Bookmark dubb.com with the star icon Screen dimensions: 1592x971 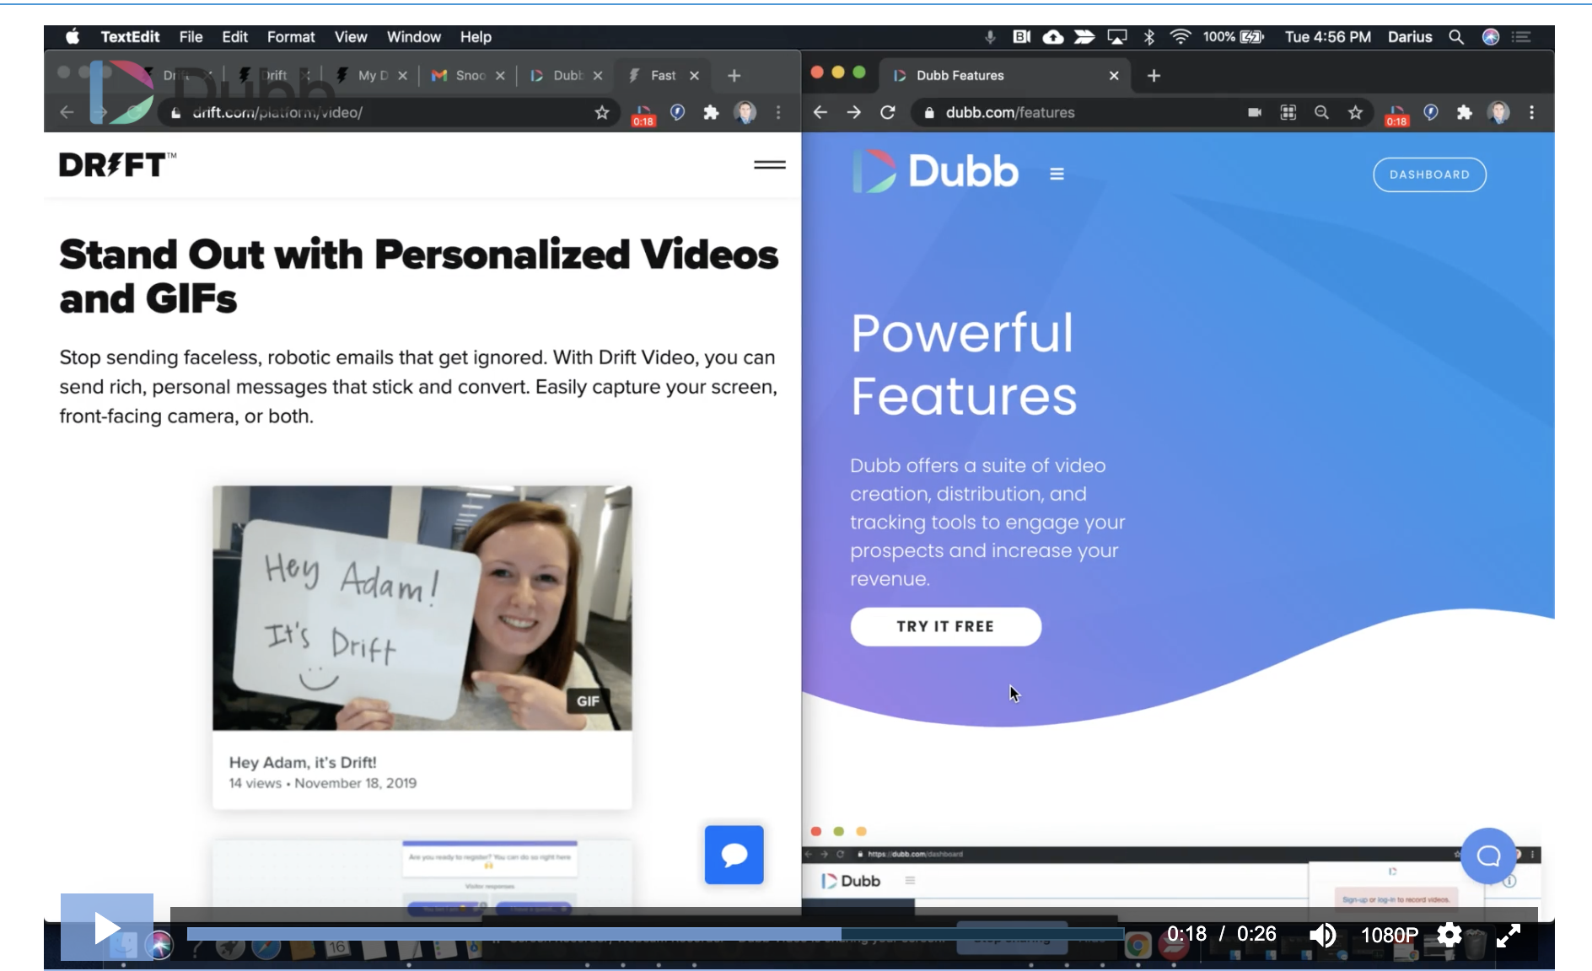pyautogui.click(x=1355, y=112)
